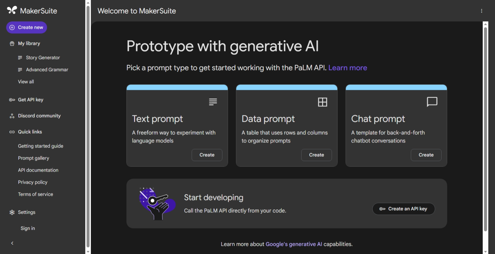Click the sidebar scrollbar down arrow
Viewport: 495px width, 254px height.
tap(88, 251)
